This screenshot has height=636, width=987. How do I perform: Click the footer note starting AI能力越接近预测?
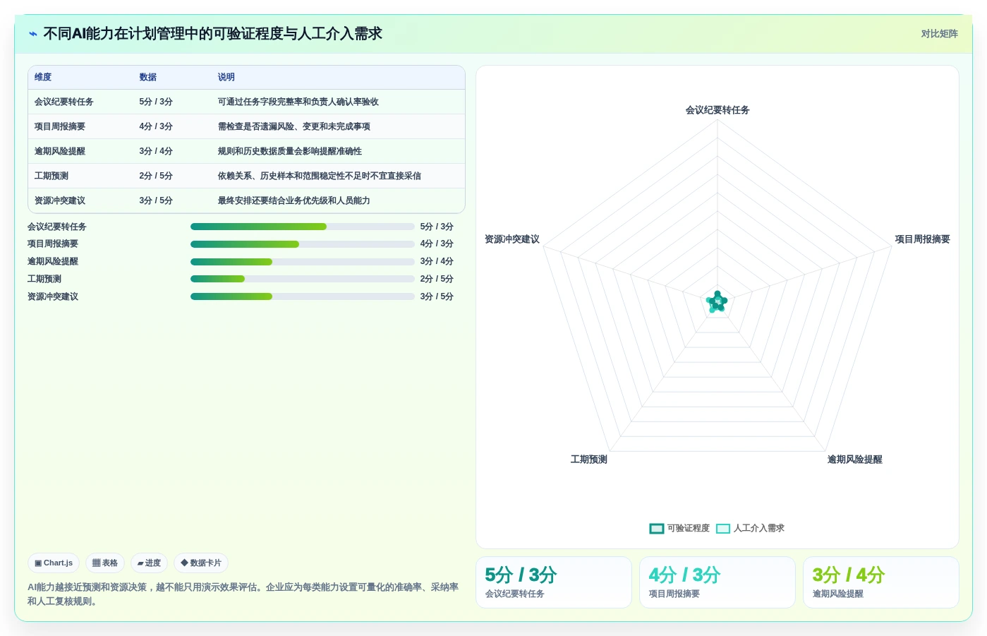point(243,594)
